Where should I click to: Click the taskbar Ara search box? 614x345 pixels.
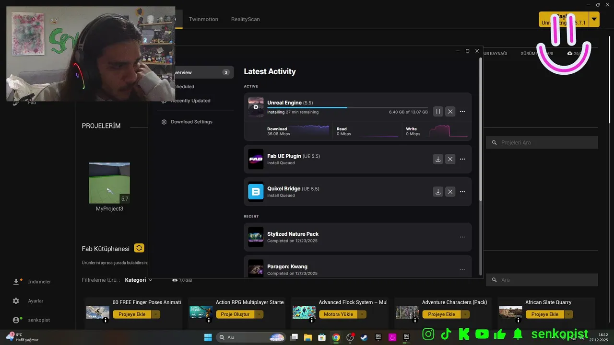[x=251, y=337]
